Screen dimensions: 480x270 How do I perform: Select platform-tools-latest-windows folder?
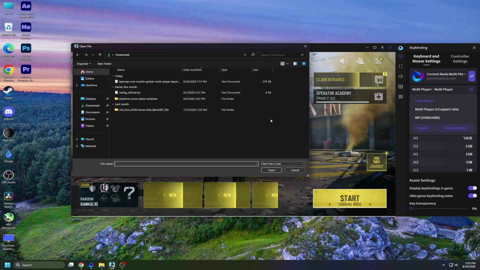pyautogui.click(x=193, y=99)
